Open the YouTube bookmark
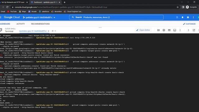The height and width of the screenshot is (112, 199). [x=12, y=12]
